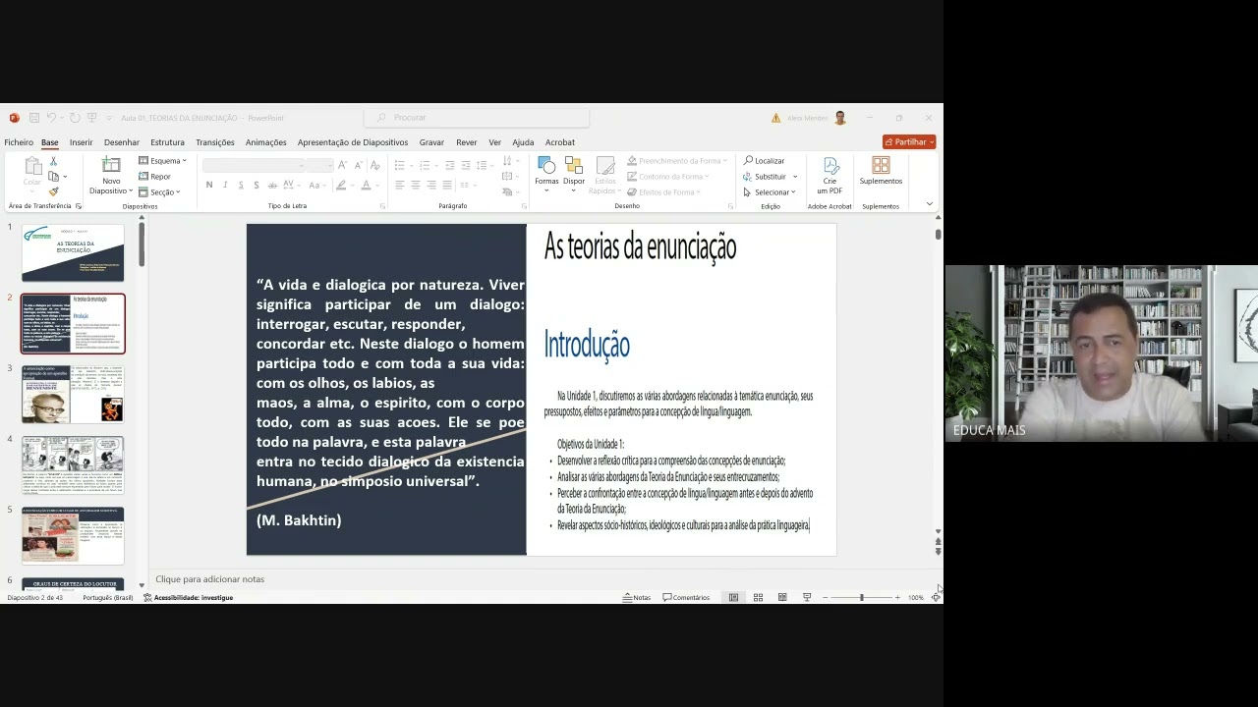Toggle justify text alignment
Image resolution: width=1258 pixels, height=707 pixels.
pos(447,185)
